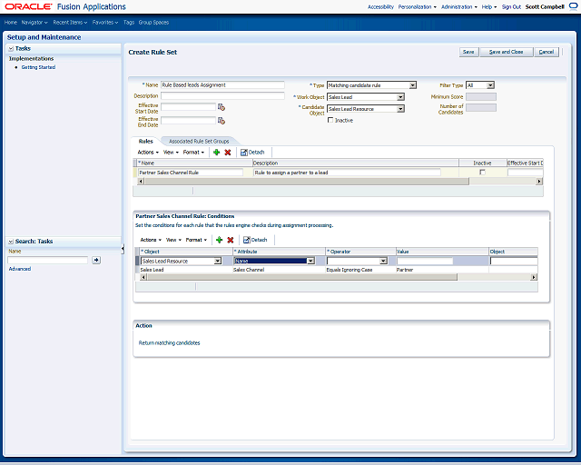Open the condition Object dropdown showing Sales Lead Resource
581x465 pixels.
pyautogui.click(x=218, y=261)
